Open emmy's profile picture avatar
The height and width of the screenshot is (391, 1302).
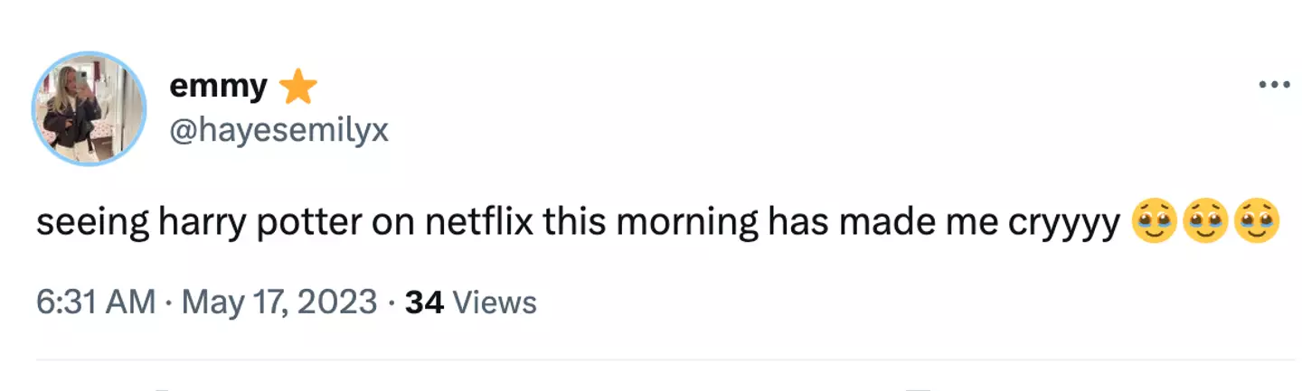pos(90,109)
